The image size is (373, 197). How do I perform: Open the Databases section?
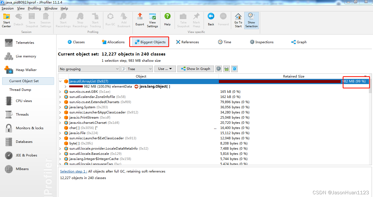(x=24, y=141)
